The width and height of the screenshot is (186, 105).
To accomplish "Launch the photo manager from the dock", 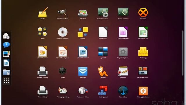I will (x=6, y=54).
